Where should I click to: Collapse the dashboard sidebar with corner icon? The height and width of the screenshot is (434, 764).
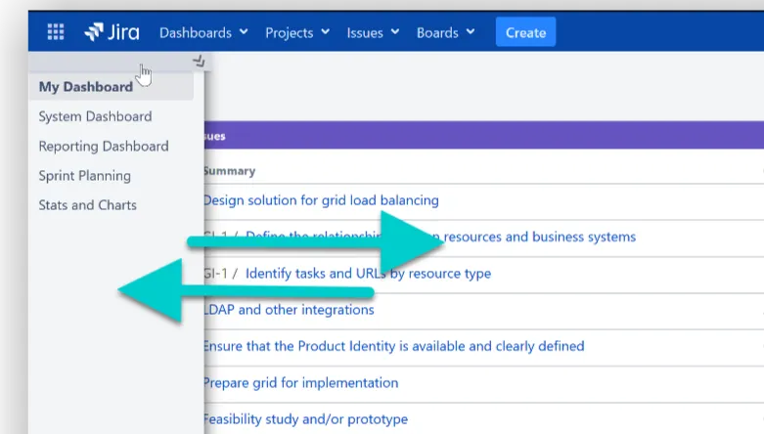coord(200,61)
